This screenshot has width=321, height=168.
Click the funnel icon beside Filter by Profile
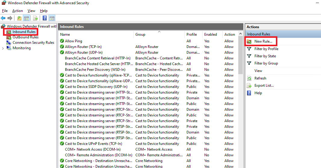[249, 49]
